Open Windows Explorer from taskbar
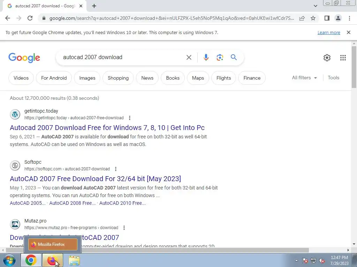The width and height of the screenshot is (357, 267). coord(74,260)
